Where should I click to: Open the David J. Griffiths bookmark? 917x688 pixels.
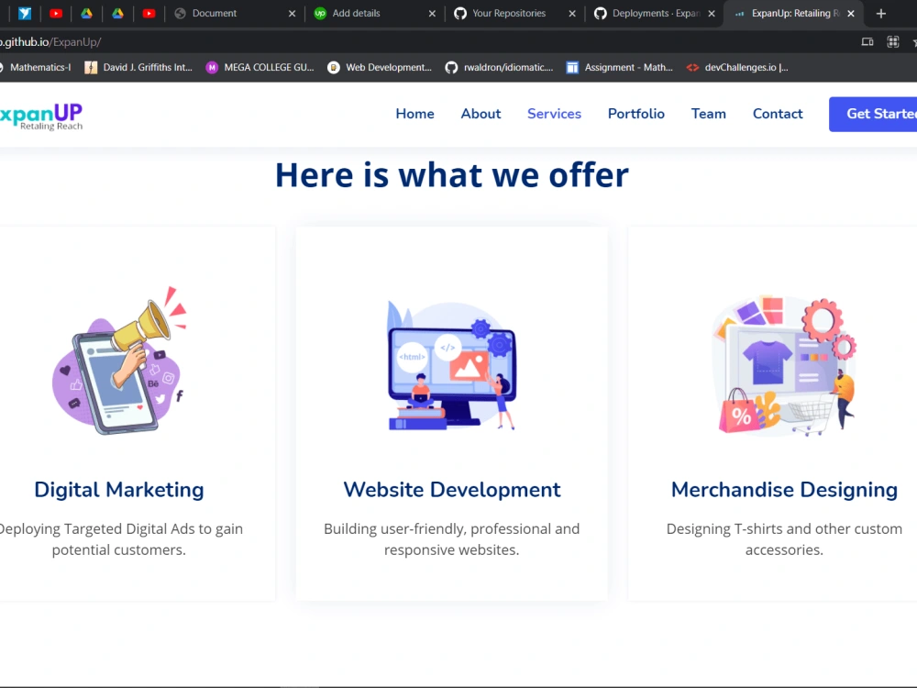[x=138, y=67]
